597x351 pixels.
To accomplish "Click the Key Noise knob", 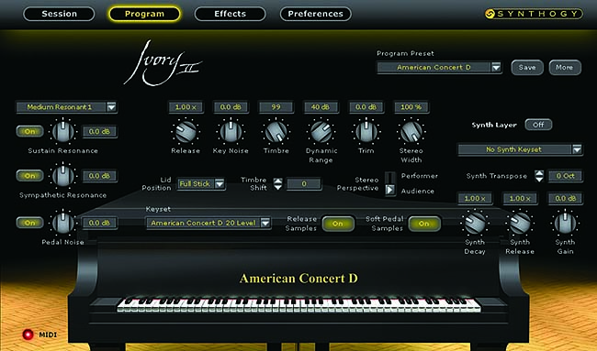I will [231, 132].
